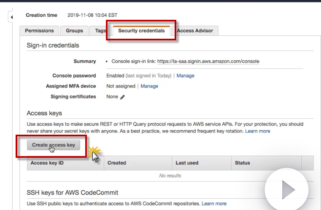
Task: View the Access Advisor tab
Action: coord(195,31)
